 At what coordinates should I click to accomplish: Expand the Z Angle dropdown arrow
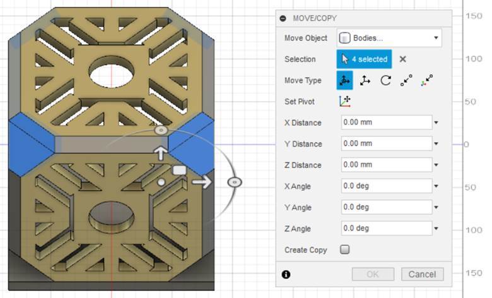click(x=436, y=229)
